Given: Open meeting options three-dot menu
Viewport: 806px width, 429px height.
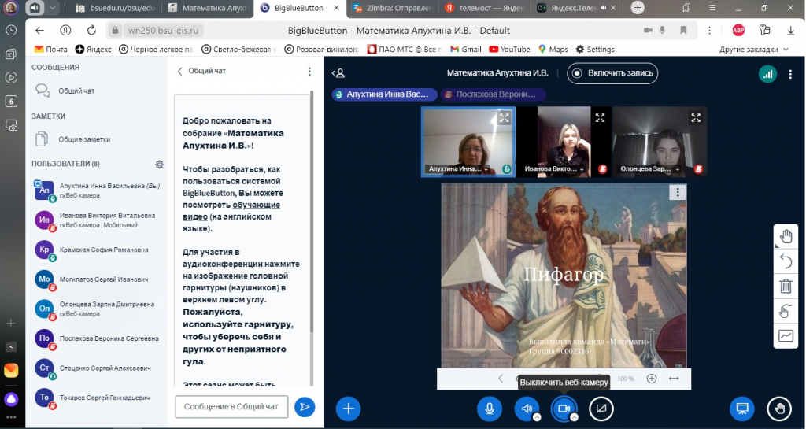Looking at the screenshot, I should click(x=790, y=74).
